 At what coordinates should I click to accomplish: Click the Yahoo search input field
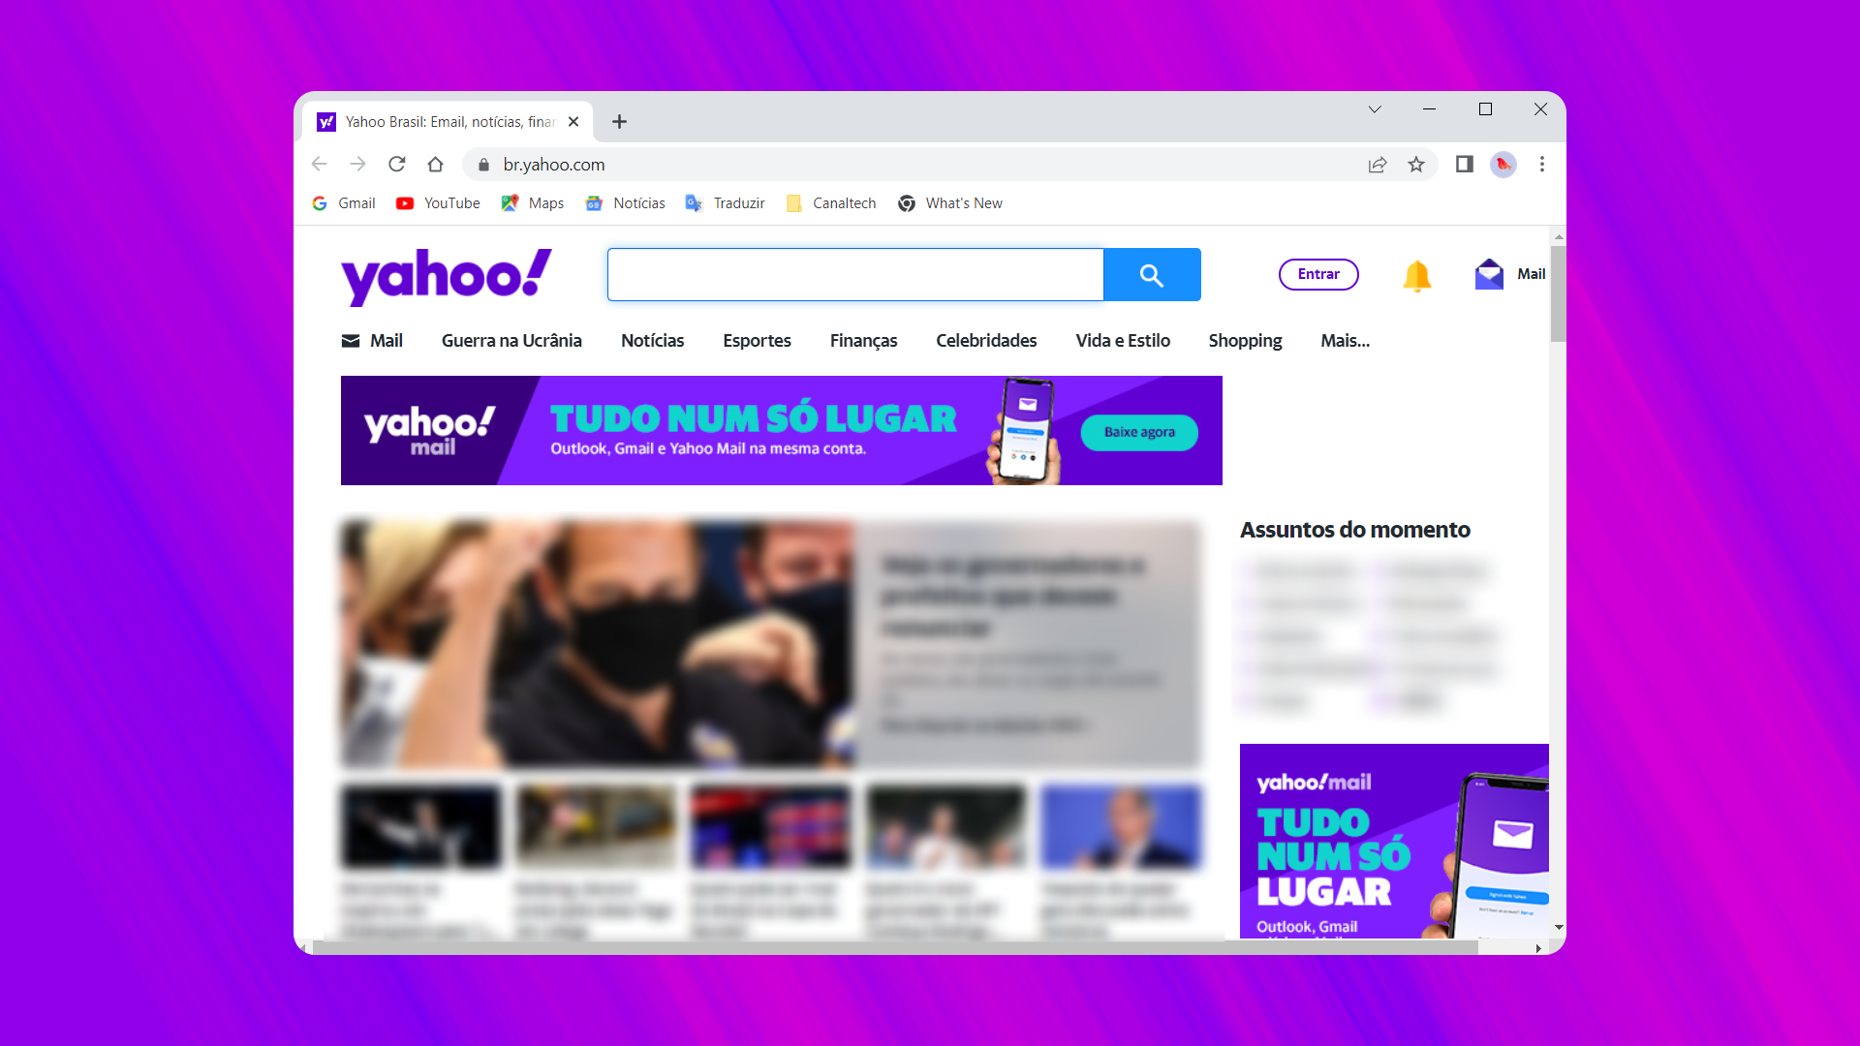854,273
